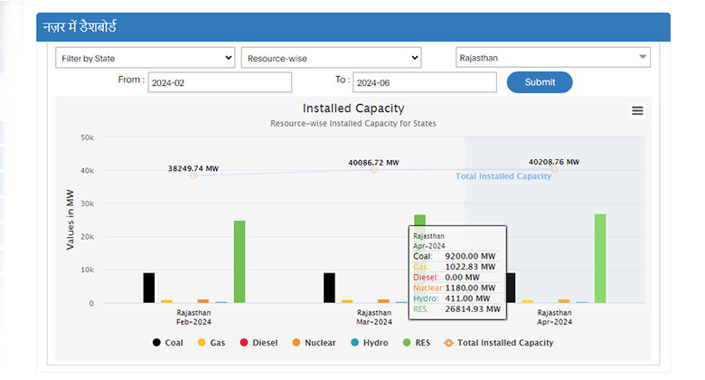Open the Filter by State dropdown
Image resolution: width=705 pixels, height=380 pixels.
coord(146,58)
